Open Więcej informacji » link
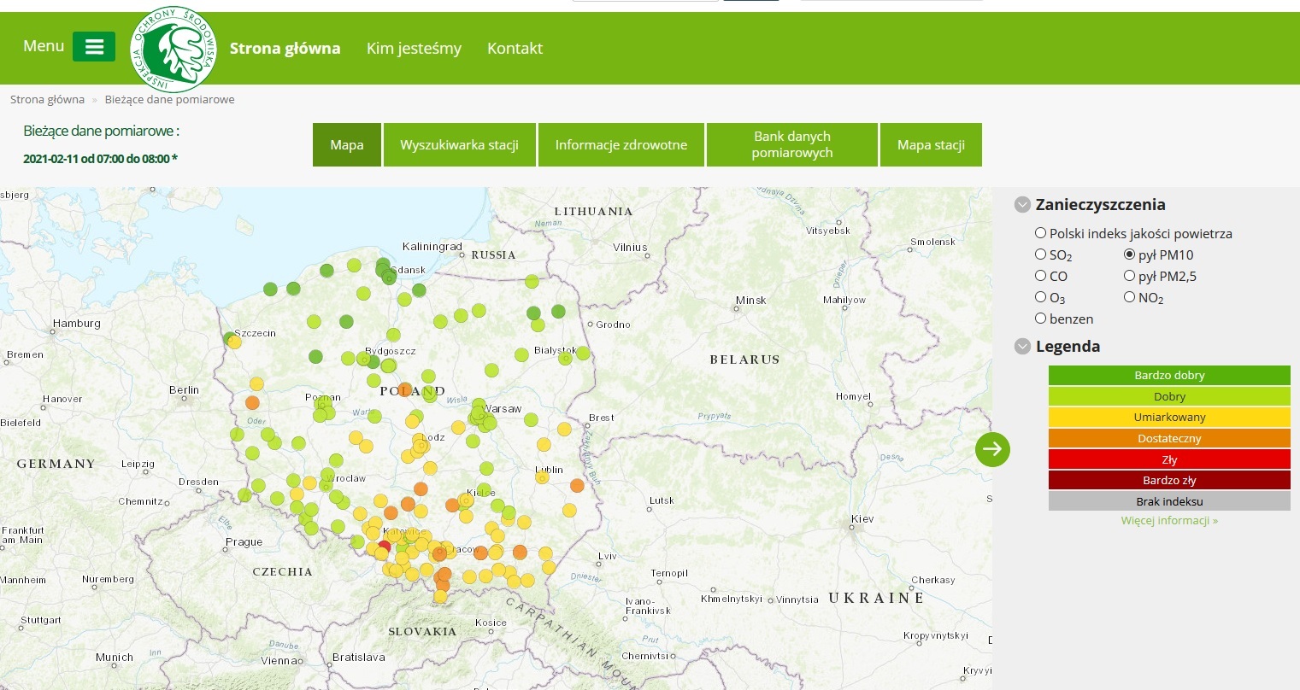The width and height of the screenshot is (1300, 690). pyautogui.click(x=1169, y=520)
